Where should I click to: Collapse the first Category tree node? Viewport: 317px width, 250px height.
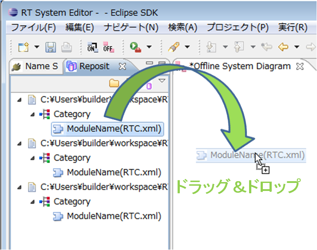(x=32, y=115)
